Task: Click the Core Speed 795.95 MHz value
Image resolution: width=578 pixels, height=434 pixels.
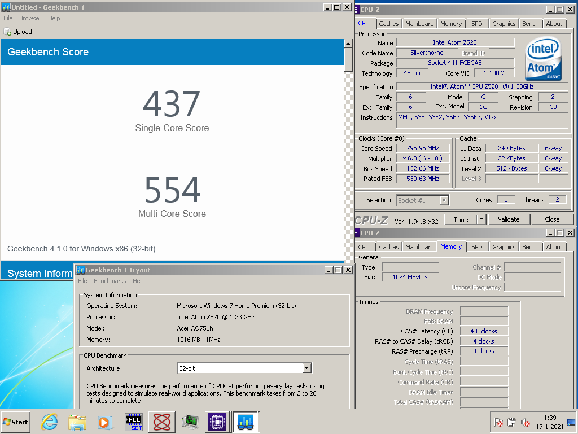Action: 423,148
